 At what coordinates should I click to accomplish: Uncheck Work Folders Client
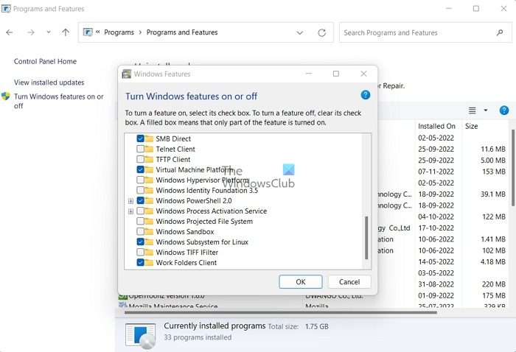click(141, 263)
